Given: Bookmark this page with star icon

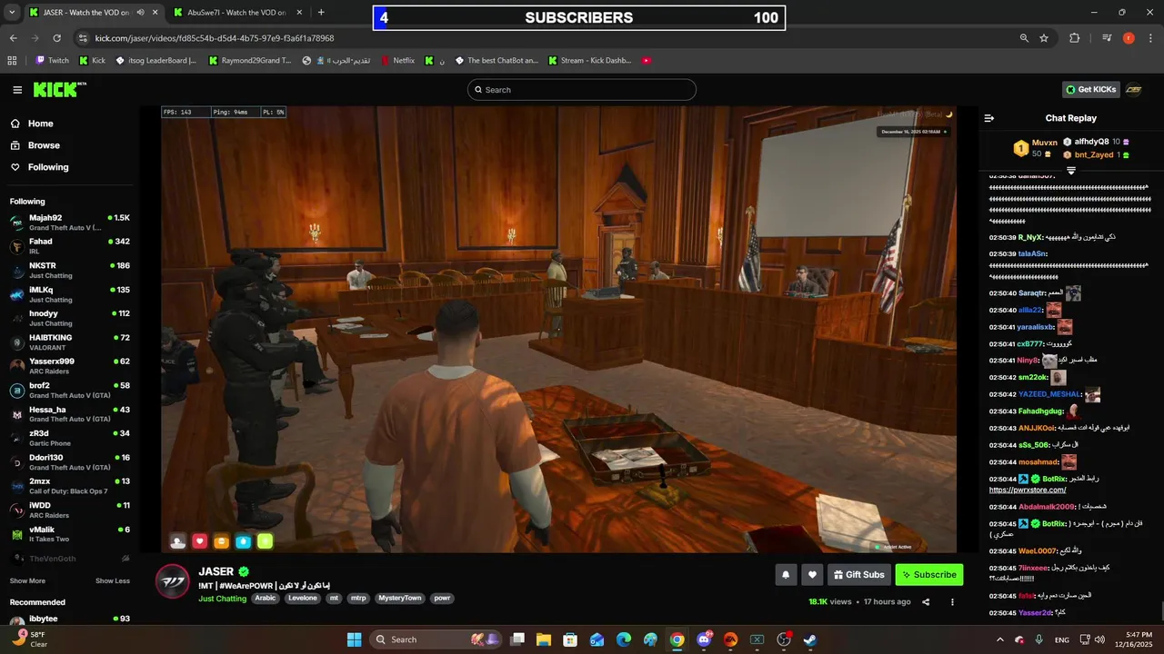Looking at the screenshot, I should (x=1044, y=38).
